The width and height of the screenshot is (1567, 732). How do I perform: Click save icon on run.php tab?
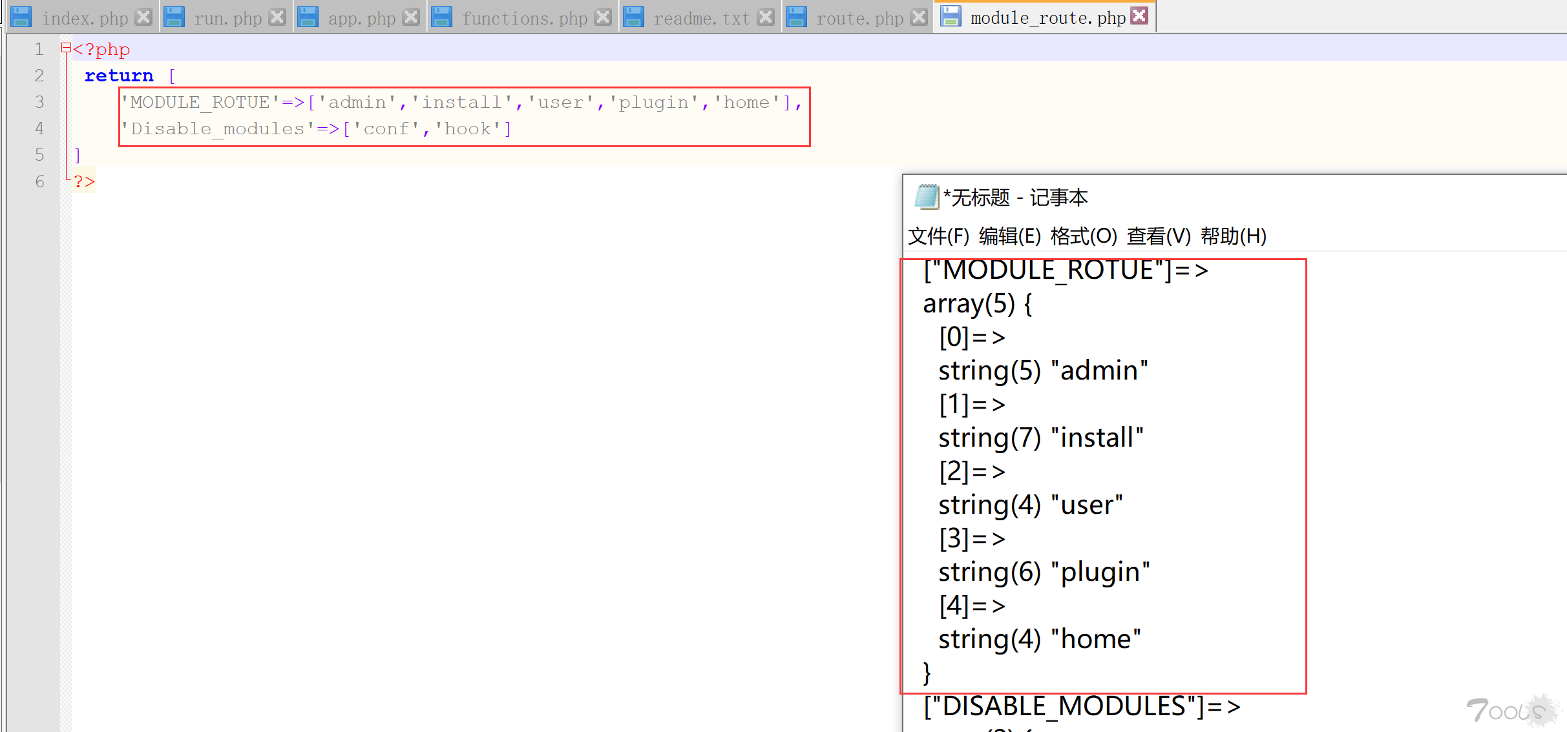pos(174,17)
